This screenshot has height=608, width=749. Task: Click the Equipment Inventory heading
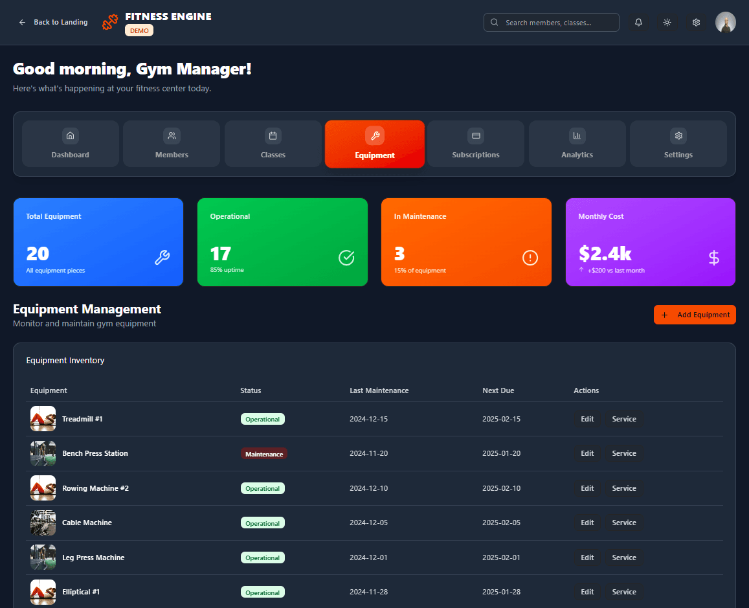point(65,361)
